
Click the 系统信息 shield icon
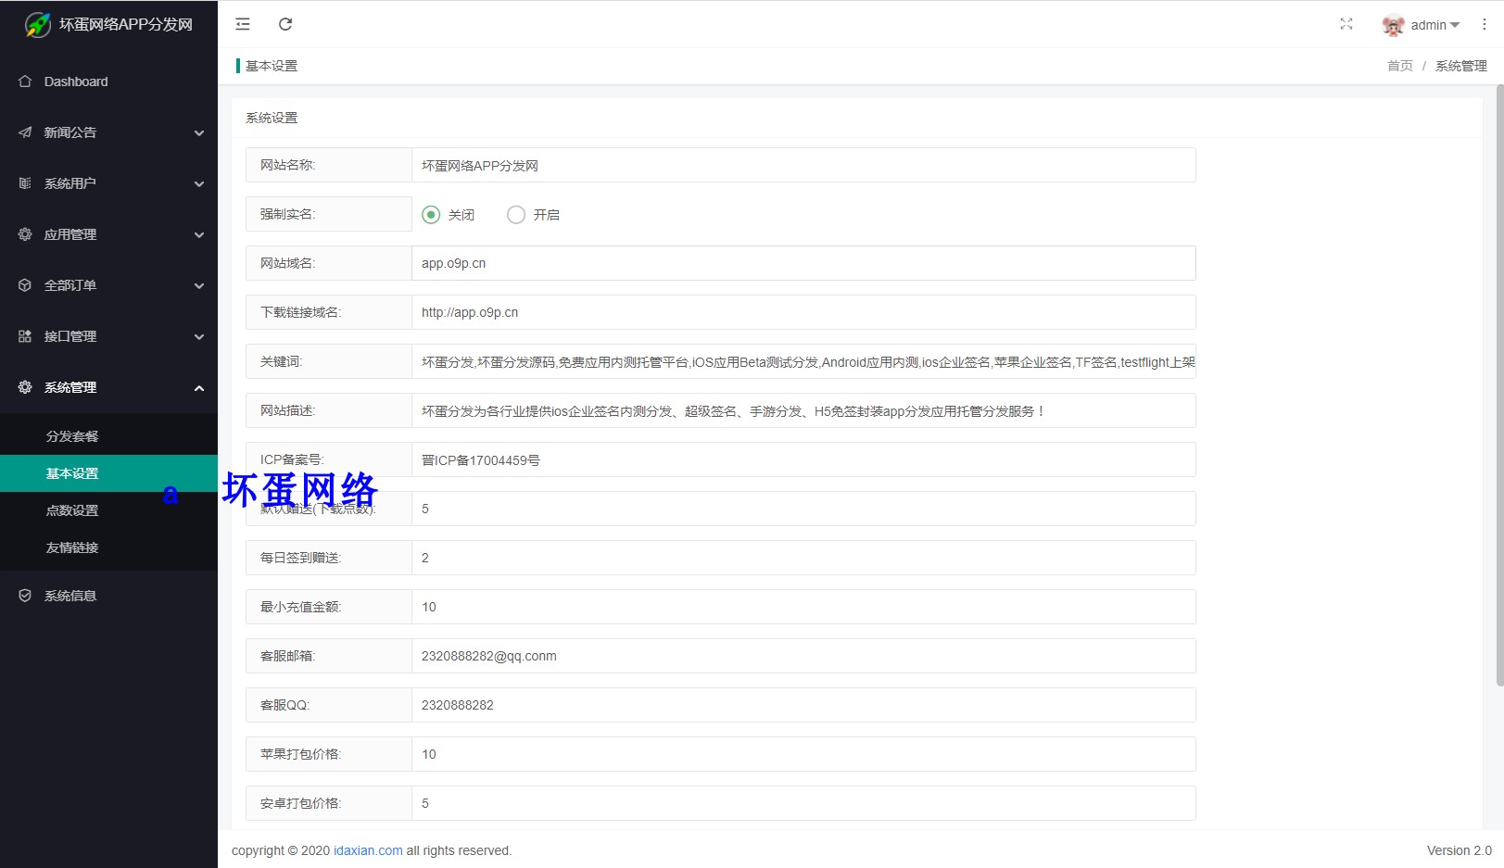pyautogui.click(x=25, y=596)
